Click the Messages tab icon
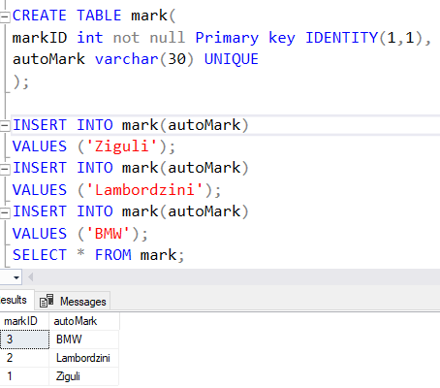The width and height of the screenshot is (440, 388). pos(47,301)
